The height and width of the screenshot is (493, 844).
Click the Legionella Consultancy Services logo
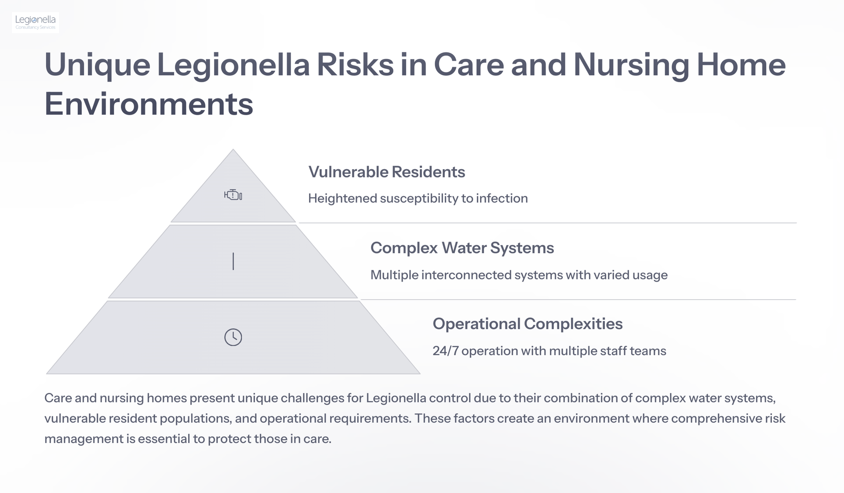pos(35,22)
